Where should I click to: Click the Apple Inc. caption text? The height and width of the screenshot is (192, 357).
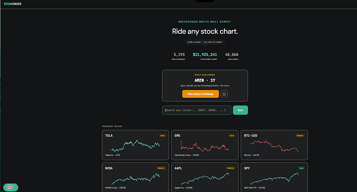point(184,188)
